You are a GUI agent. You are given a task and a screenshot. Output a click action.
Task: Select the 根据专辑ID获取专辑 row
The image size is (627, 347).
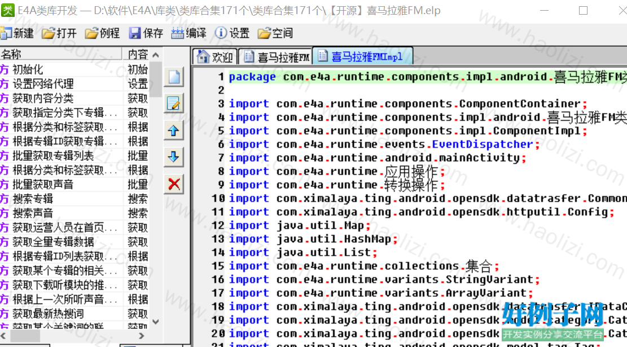coord(74,141)
